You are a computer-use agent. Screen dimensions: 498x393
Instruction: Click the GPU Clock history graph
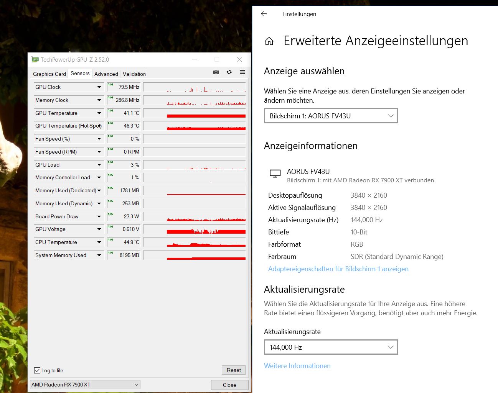point(195,87)
